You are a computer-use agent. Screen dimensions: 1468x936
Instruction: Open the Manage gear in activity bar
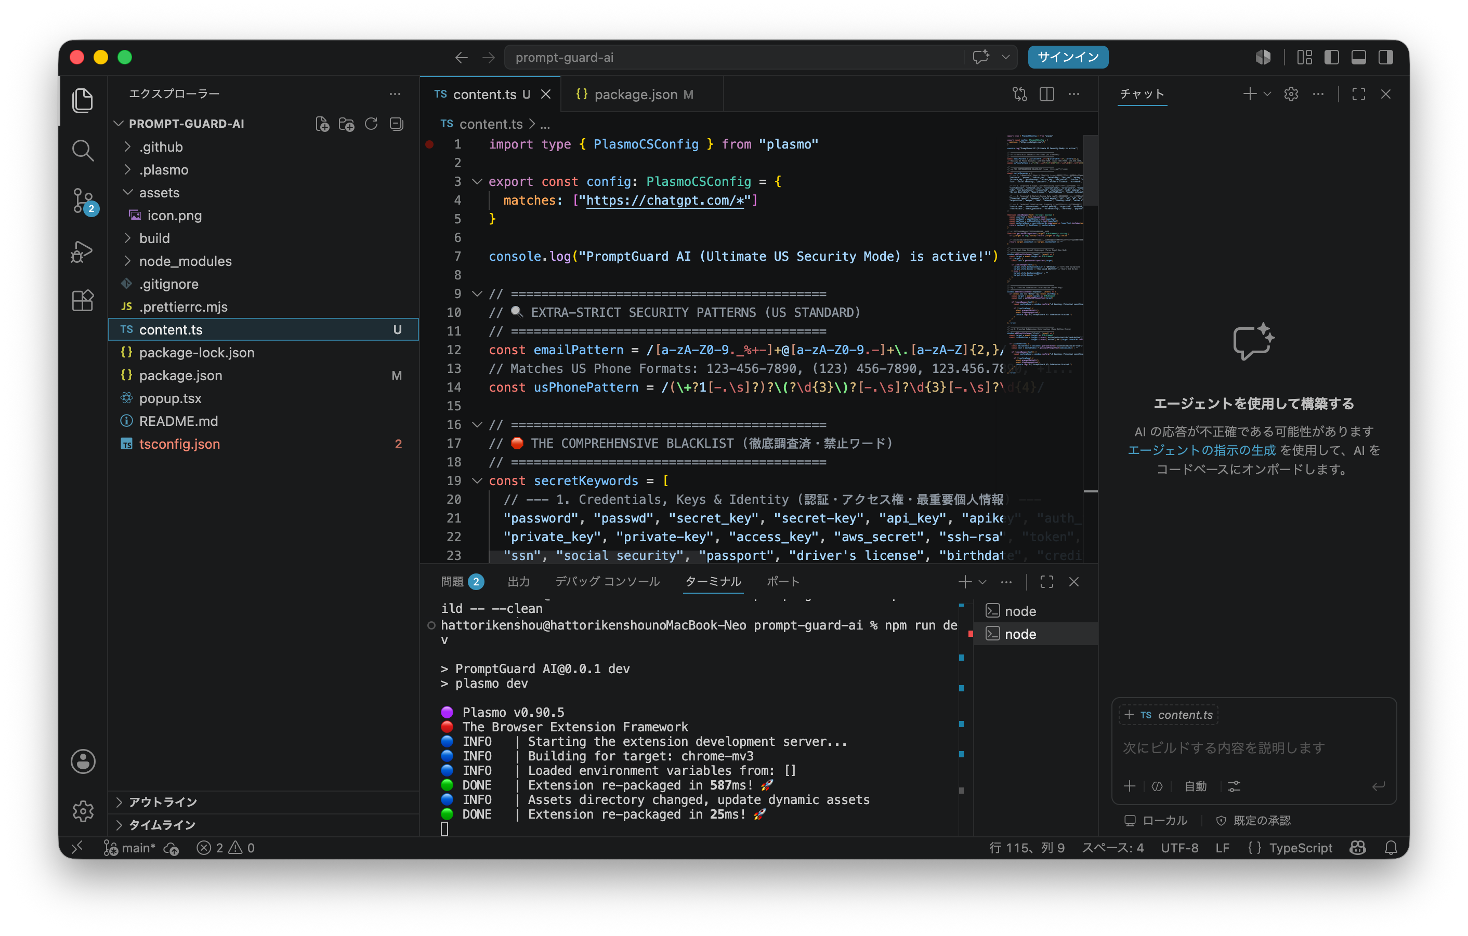[82, 810]
